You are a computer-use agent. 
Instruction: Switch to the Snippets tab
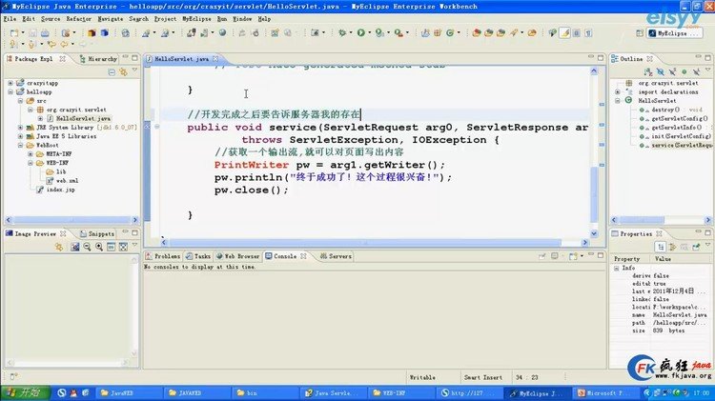pyautogui.click(x=97, y=233)
